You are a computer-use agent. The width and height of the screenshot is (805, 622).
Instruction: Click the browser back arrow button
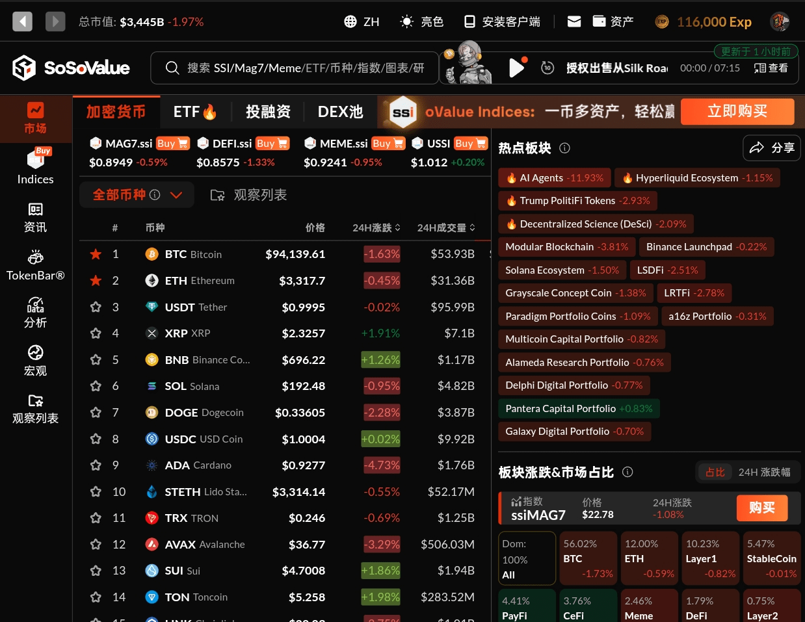click(23, 21)
